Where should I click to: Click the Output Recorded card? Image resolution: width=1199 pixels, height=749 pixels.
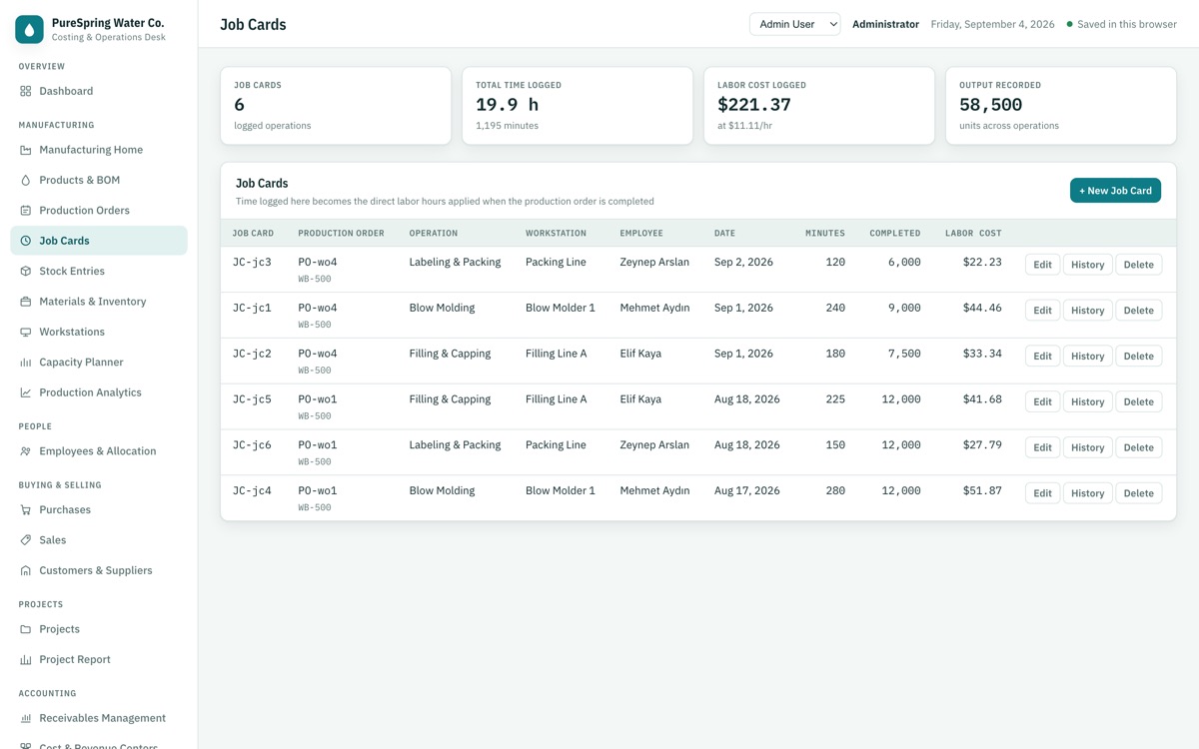click(1061, 106)
